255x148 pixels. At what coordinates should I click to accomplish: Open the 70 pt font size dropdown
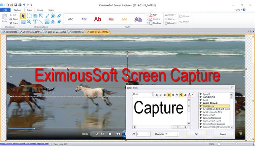pos(151,94)
